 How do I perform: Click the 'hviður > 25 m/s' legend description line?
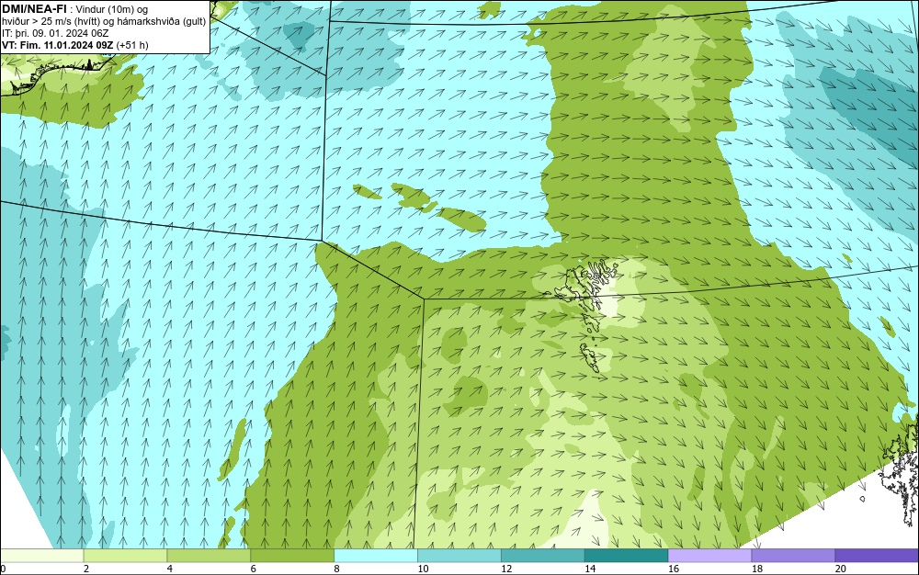point(104,21)
